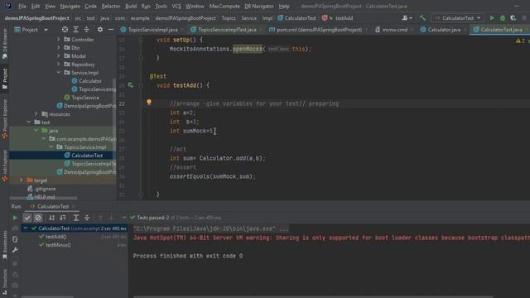
Task: Start debugging with the bug icon
Action: [x=503, y=18]
